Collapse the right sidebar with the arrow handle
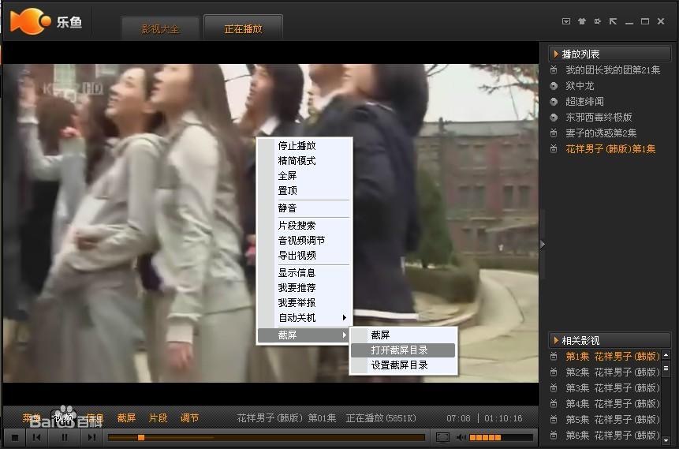The image size is (679, 449). [543, 245]
